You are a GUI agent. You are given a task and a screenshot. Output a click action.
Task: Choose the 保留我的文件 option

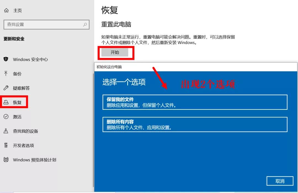click(x=195, y=102)
